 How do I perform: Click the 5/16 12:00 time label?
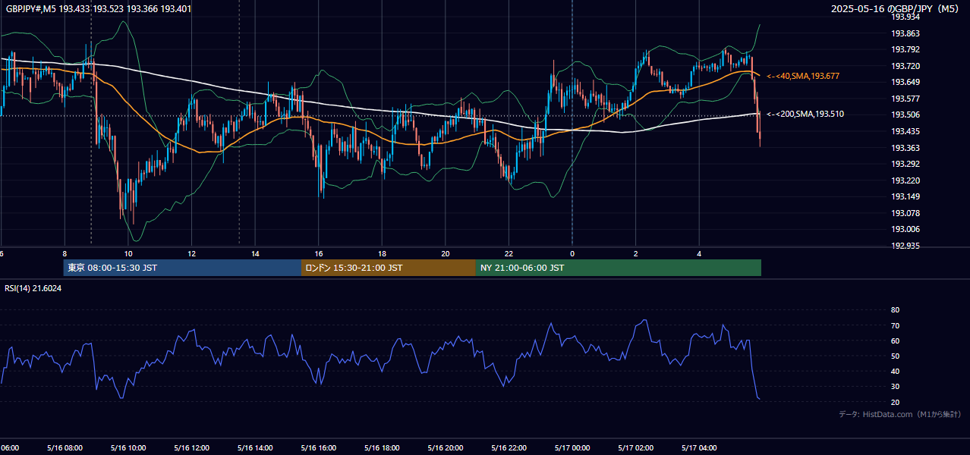pos(191,448)
